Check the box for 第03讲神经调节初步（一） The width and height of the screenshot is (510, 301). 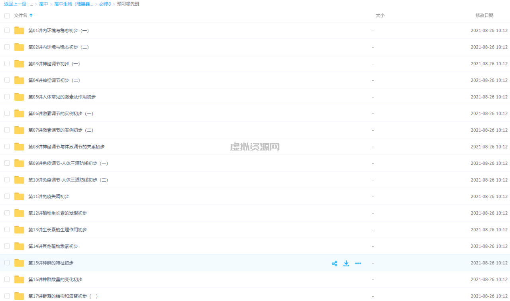[7, 63]
